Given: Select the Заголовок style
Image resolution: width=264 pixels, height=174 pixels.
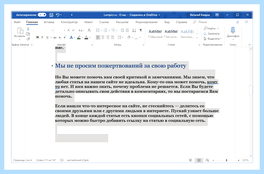Looking at the screenshot, I should (x=187, y=34).
